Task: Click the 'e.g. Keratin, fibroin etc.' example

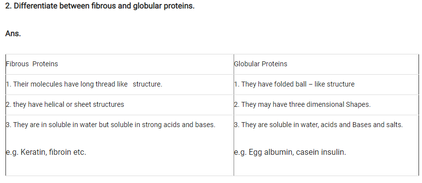Action: click(x=46, y=152)
